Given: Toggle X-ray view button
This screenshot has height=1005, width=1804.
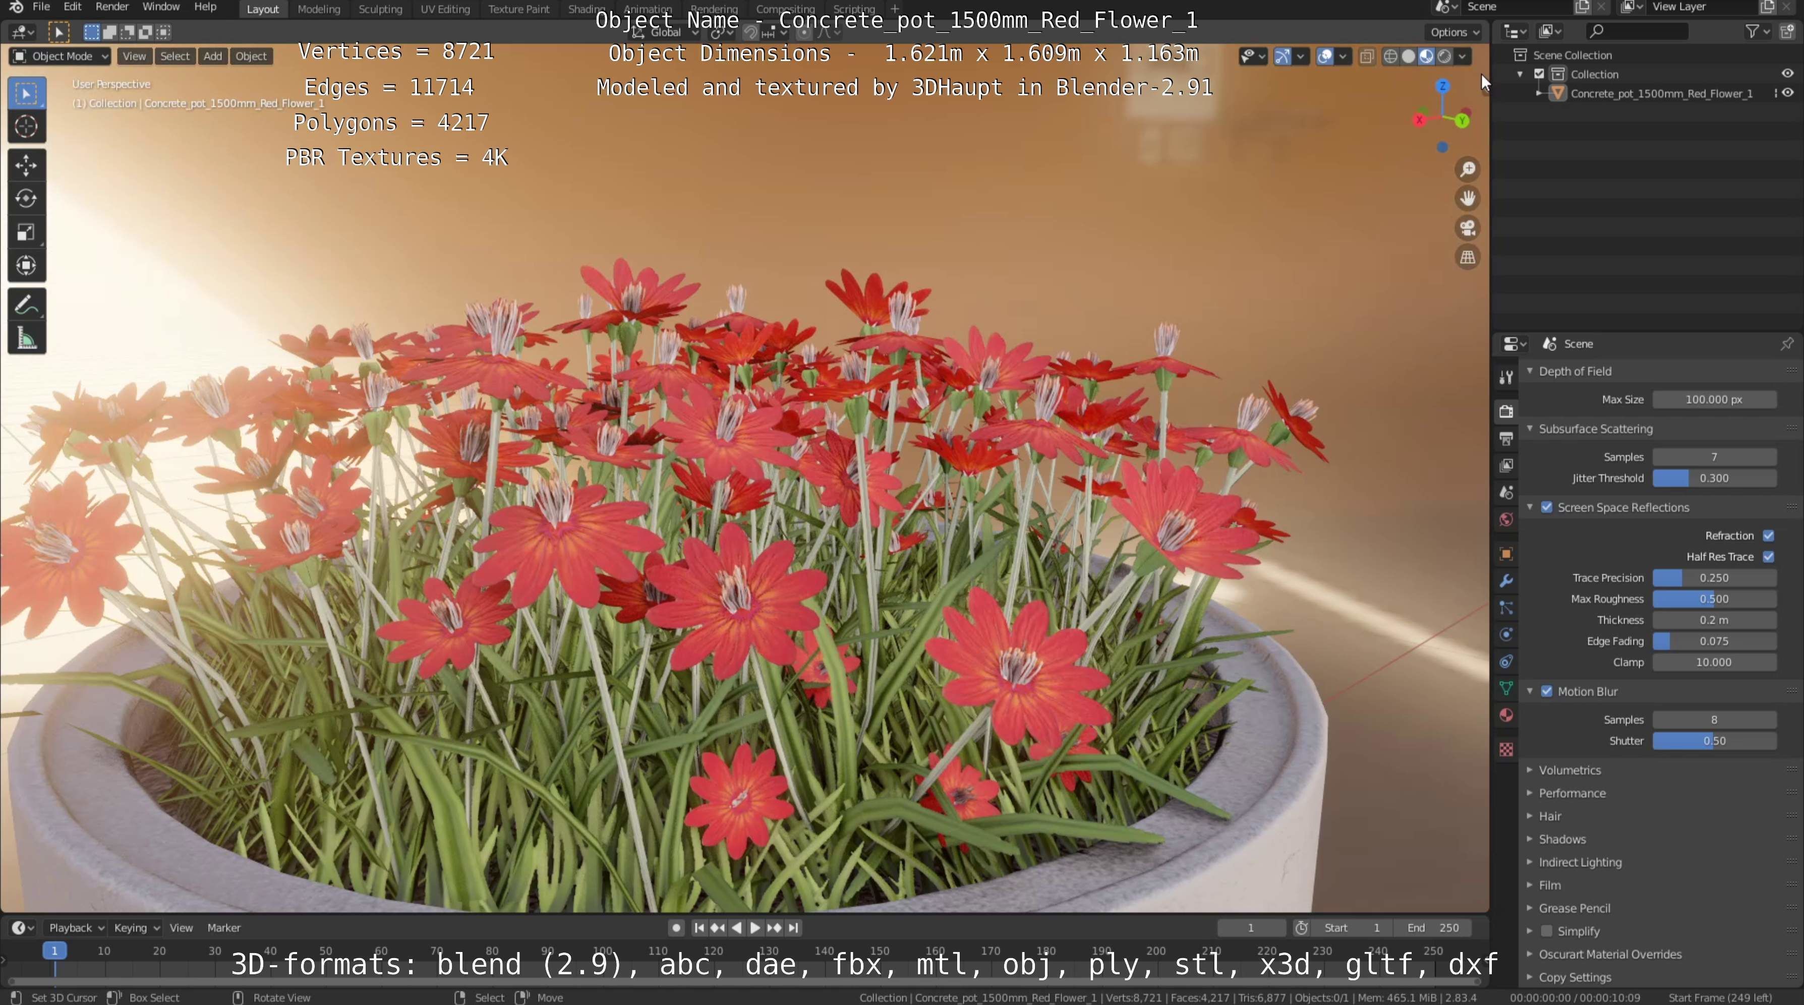Looking at the screenshot, I should (1366, 56).
